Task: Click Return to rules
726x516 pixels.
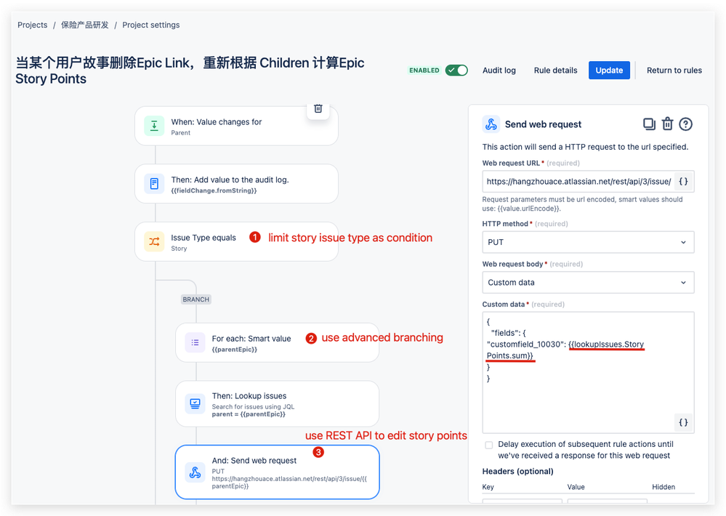Action: (x=674, y=70)
